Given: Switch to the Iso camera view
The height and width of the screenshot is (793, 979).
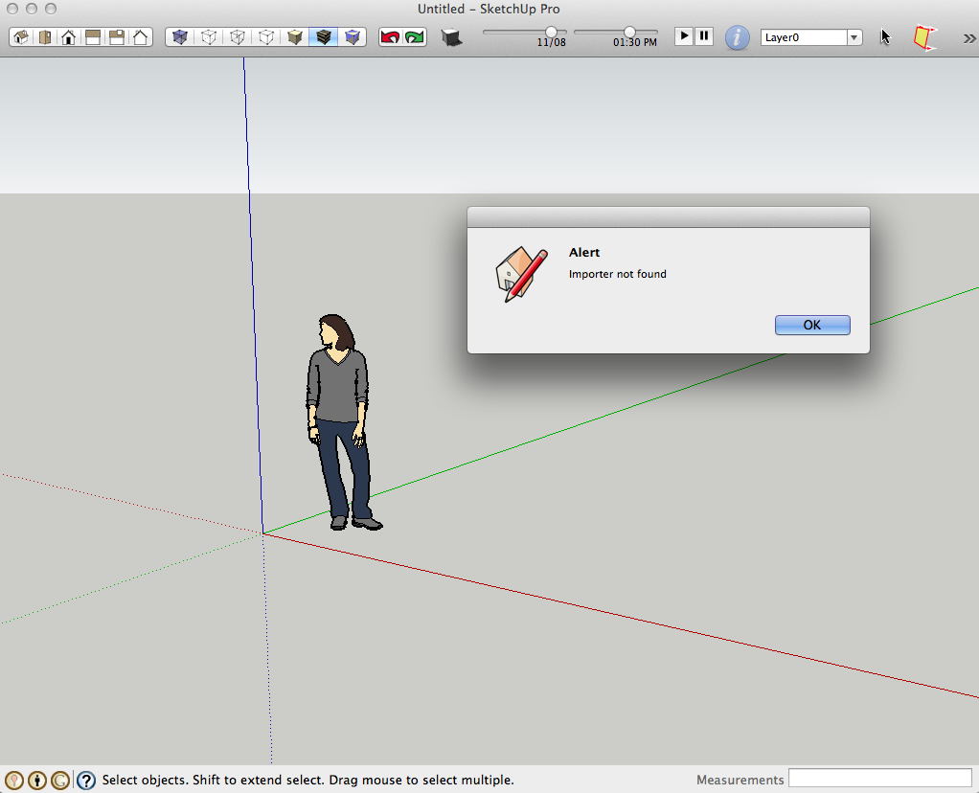Looking at the screenshot, I should (x=21, y=37).
